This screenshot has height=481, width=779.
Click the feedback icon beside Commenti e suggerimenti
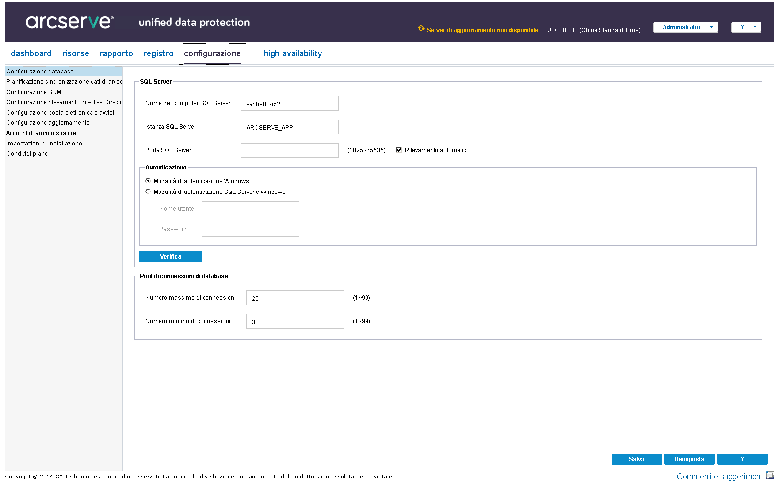tap(770, 475)
